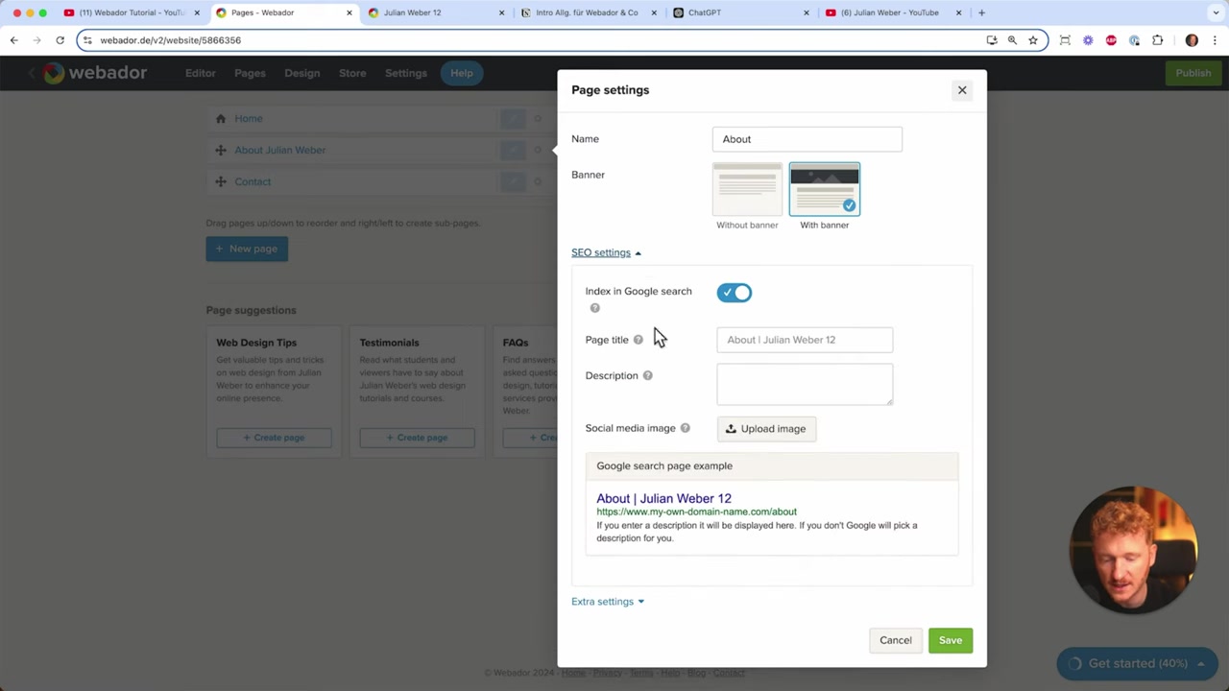Save the page settings

point(951,640)
